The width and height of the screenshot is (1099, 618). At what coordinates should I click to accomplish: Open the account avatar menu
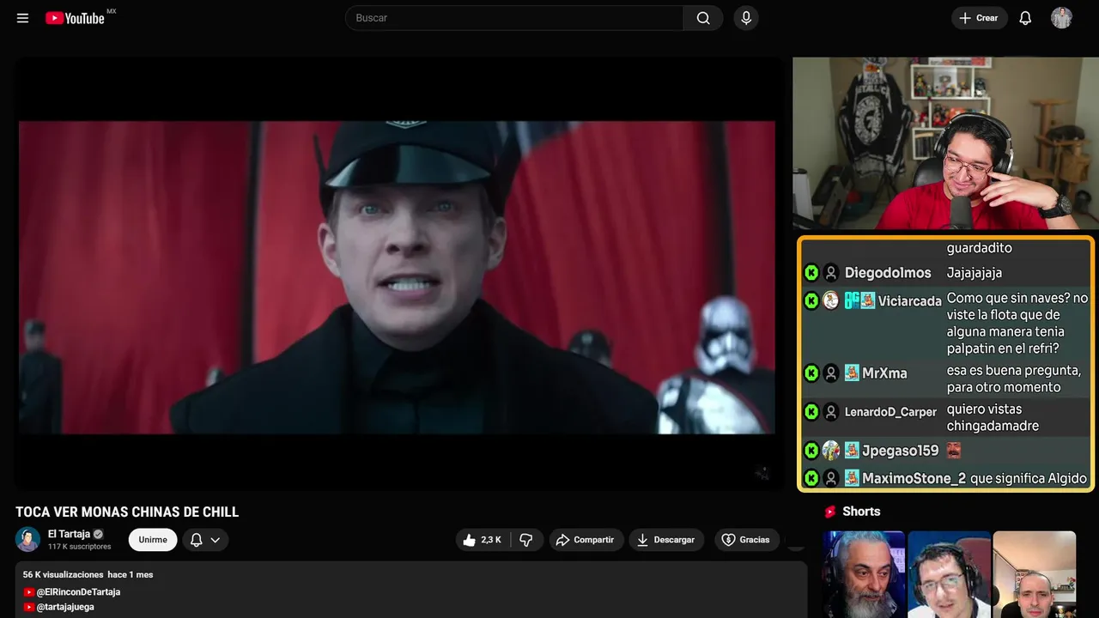[x=1062, y=18]
